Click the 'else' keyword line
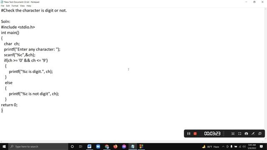 [x=9, y=82]
